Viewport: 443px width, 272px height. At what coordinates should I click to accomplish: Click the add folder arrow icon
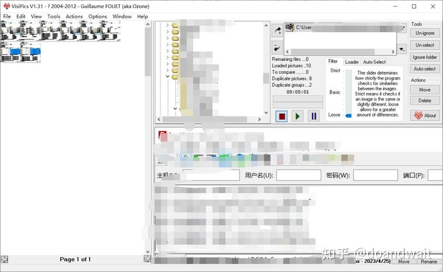coord(277,30)
